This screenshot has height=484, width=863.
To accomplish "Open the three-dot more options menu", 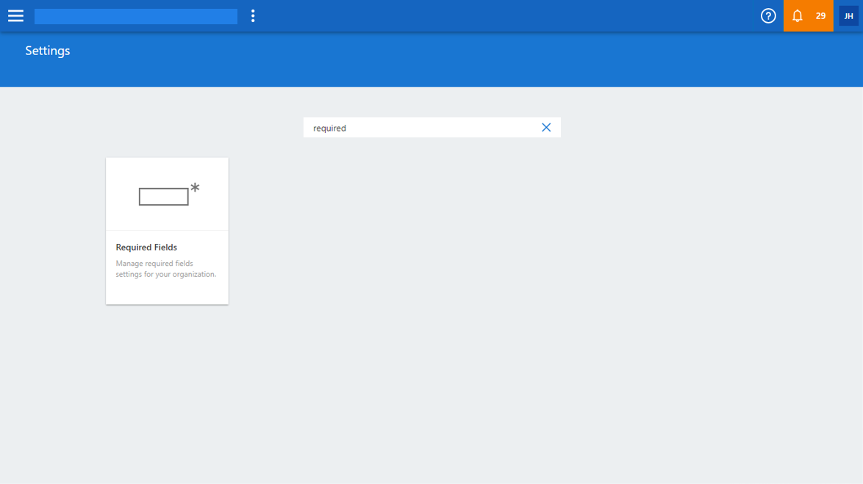I will click(x=253, y=16).
